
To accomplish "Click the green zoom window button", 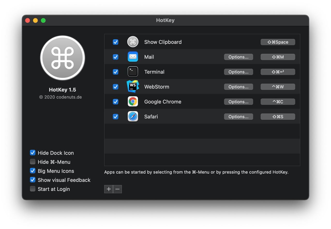I will click(x=43, y=20).
